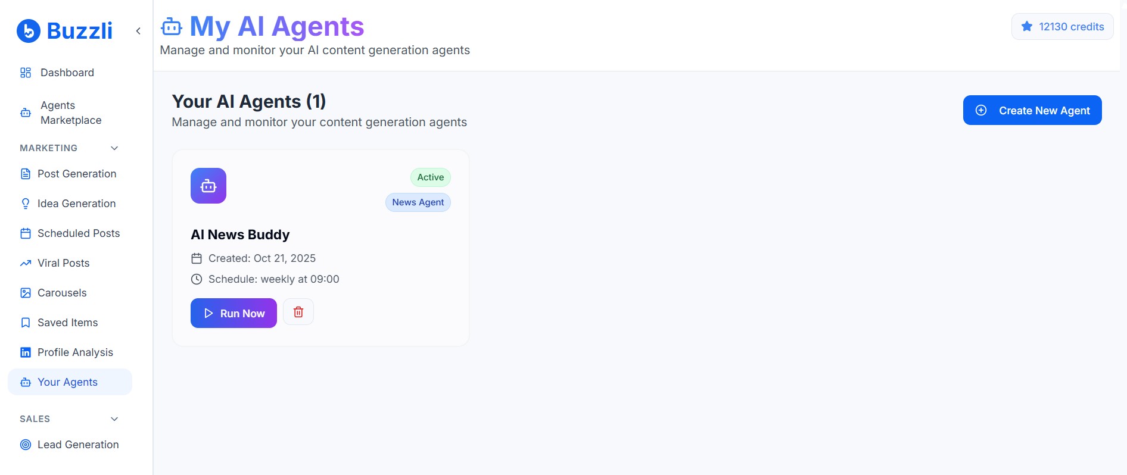Screen dimensions: 1127x475
Task: Select the Dashboard grid icon
Action: 25,72
